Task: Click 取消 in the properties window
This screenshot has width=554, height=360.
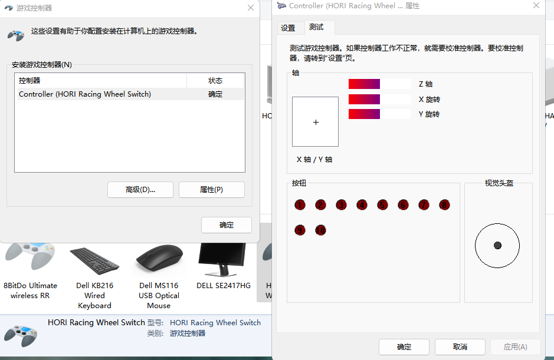Action: click(x=460, y=347)
